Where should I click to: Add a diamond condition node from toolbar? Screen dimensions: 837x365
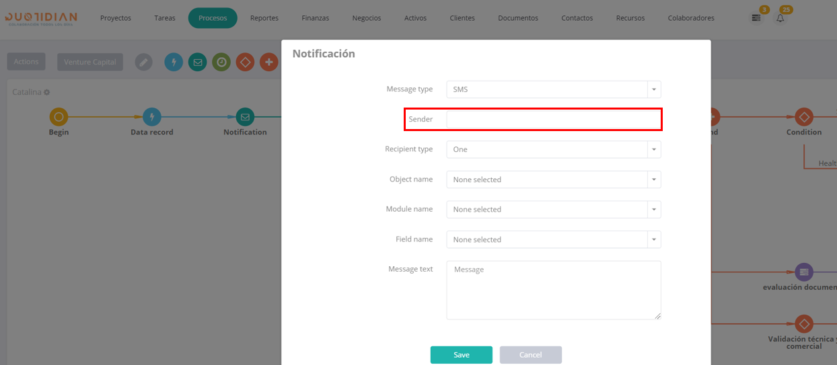click(246, 62)
